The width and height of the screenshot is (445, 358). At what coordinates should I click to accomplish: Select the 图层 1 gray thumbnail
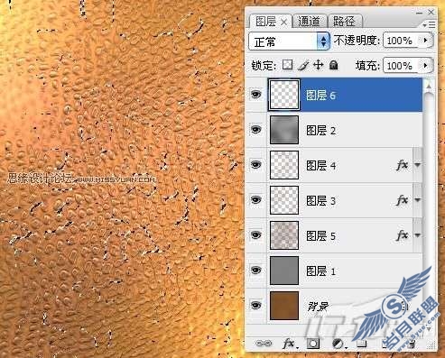pos(284,271)
